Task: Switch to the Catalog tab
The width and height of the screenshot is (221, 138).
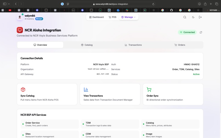Action: click(x=87, y=45)
